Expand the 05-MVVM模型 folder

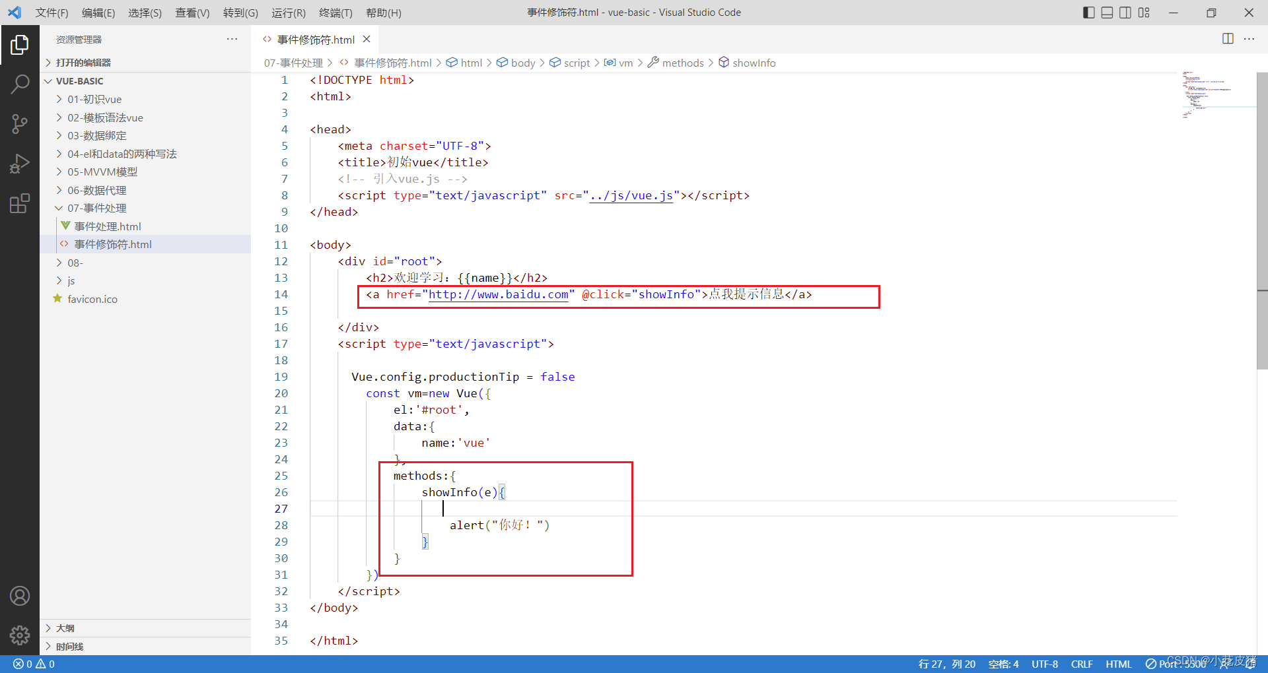point(145,172)
